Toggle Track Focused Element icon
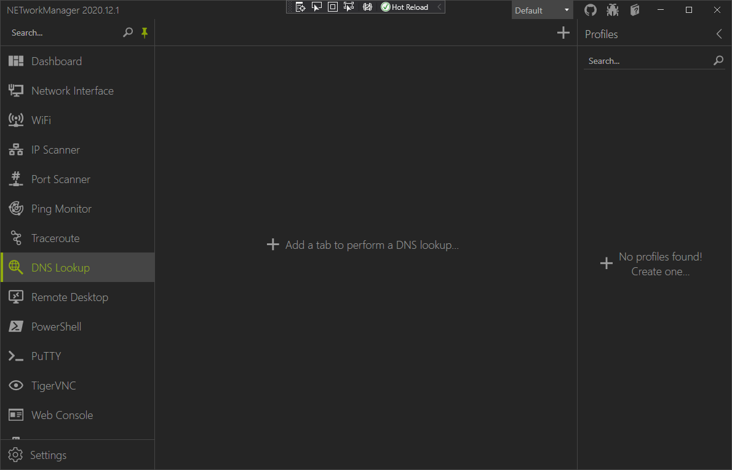 349,7
